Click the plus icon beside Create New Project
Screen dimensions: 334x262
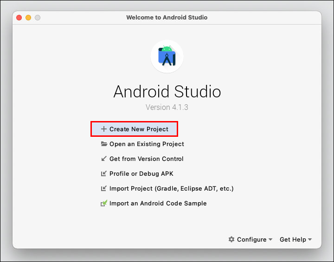click(x=104, y=129)
